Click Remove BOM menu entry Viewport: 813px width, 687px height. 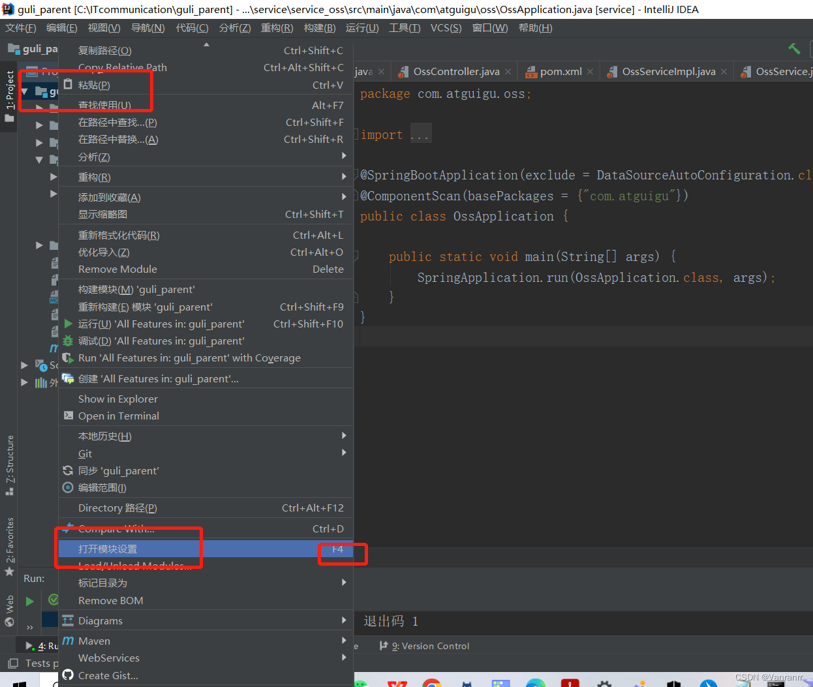[206, 600]
